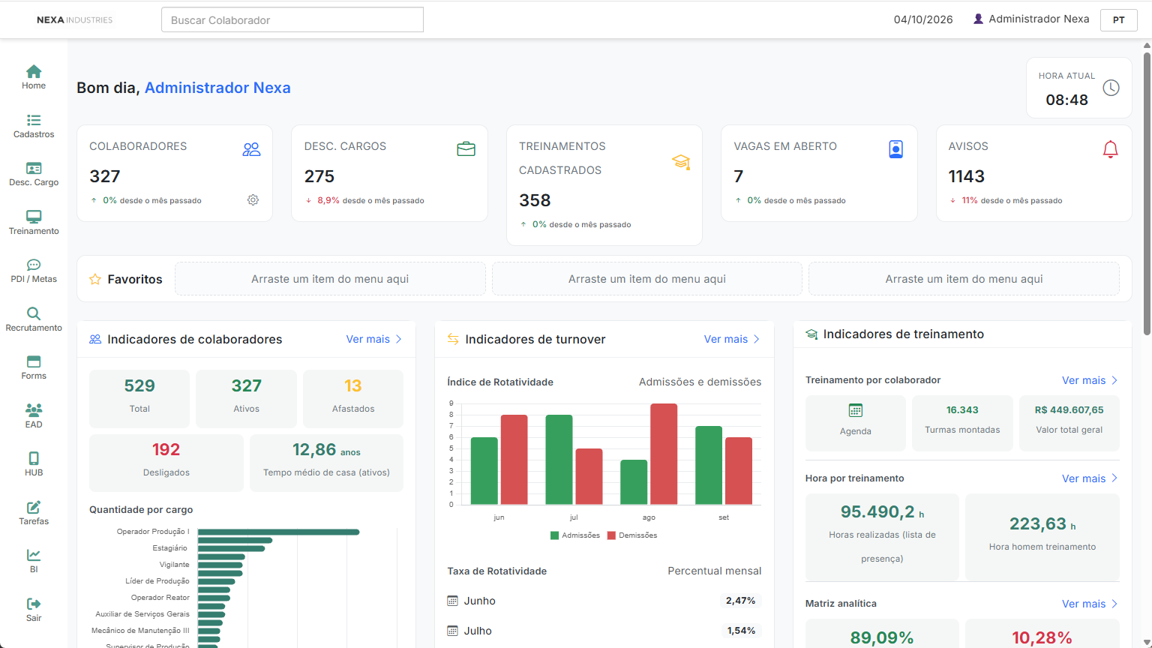Viewport: 1152px width, 648px height.
Task: Click Administrador Nexa greeting link
Action: [217, 88]
